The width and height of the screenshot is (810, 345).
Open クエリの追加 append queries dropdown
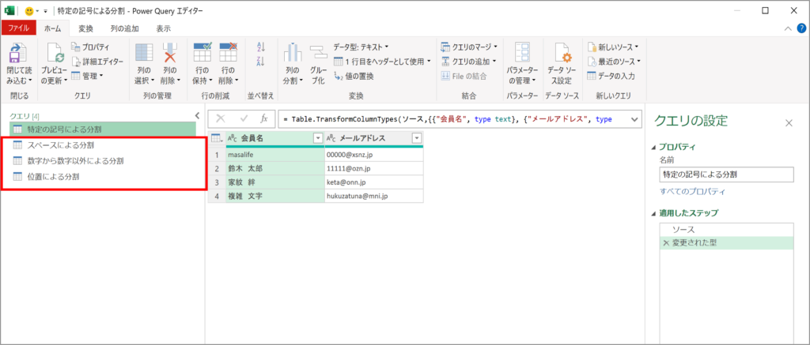(468, 62)
